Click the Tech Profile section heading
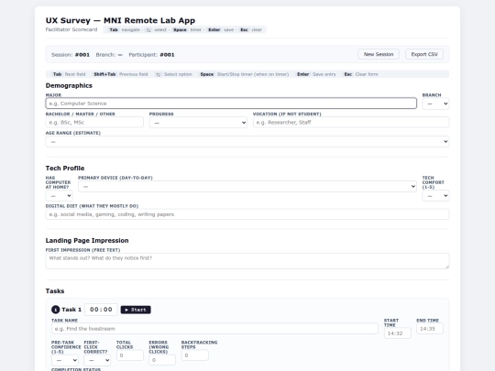The width and height of the screenshot is (495, 371). click(65, 169)
